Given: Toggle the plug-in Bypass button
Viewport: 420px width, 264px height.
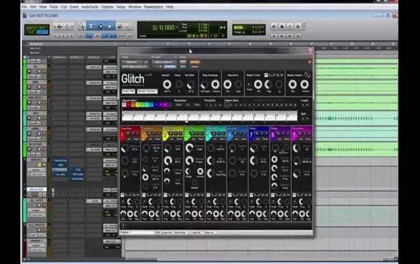Looking at the screenshot, I should coord(195,62).
